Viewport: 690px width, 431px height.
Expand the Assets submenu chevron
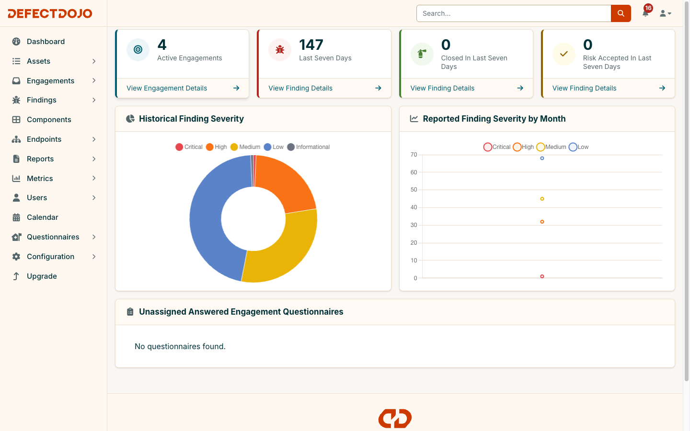(94, 61)
